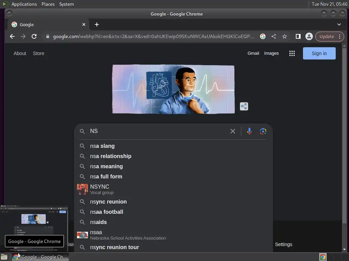
Task: Select the NSYNC Vocal group suggestion
Action: [173, 189]
